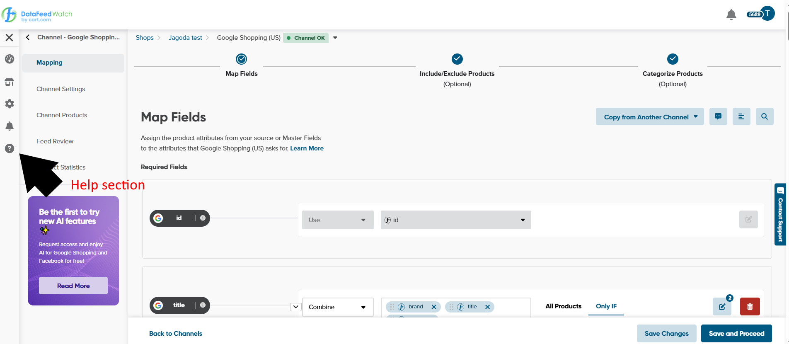This screenshot has height=344, width=789.
Task: Open the shops storefront icon in sidebar
Action: tap(10, 82)
